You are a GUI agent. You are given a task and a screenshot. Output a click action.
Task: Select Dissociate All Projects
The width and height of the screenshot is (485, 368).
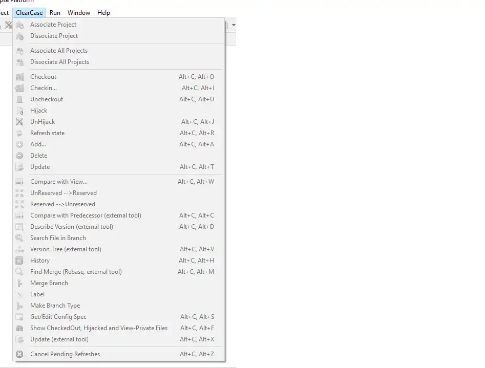click(x=118, y=62)
